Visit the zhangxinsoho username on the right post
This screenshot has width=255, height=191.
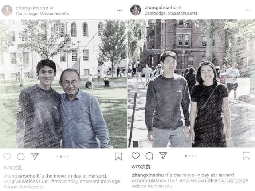pos(161,8)
